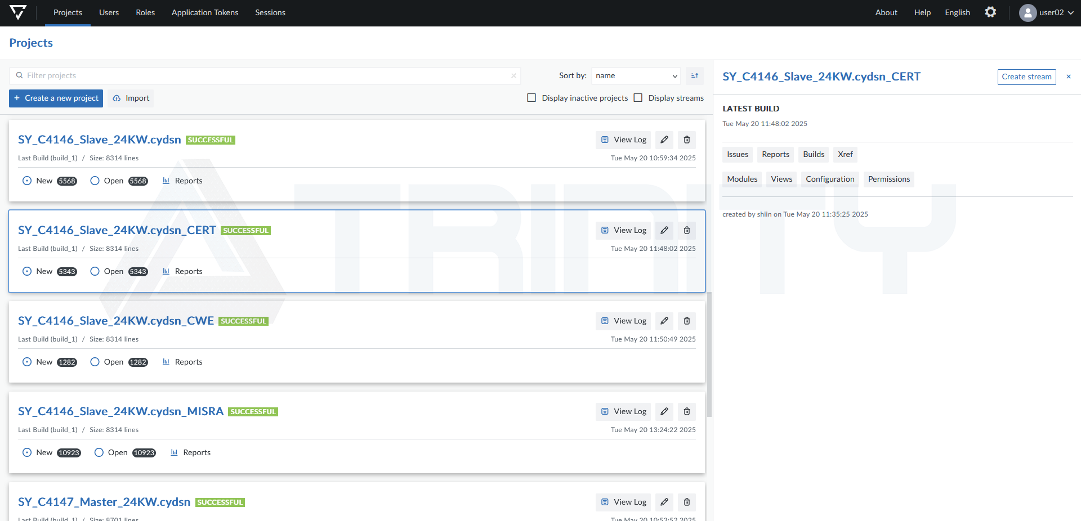View Log for the CERT project

[x=623, y=230]
